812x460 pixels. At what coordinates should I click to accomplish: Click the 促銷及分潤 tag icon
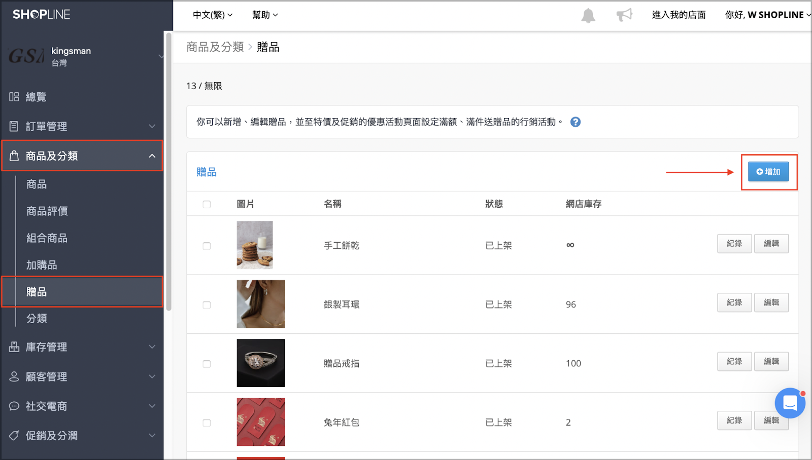coord(14,436)
